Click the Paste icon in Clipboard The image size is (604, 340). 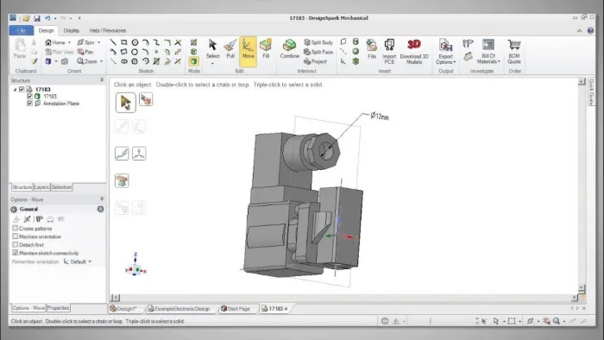20,48
